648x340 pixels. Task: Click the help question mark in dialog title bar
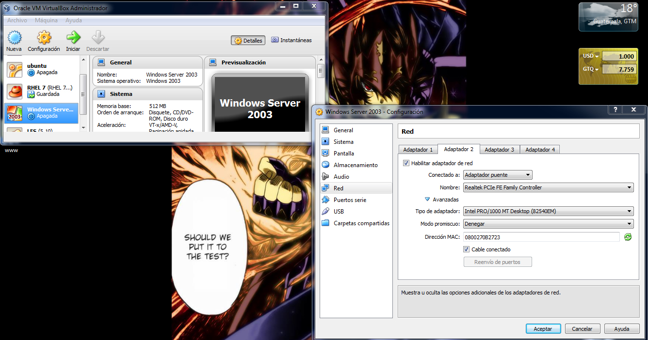coord(616,110)
